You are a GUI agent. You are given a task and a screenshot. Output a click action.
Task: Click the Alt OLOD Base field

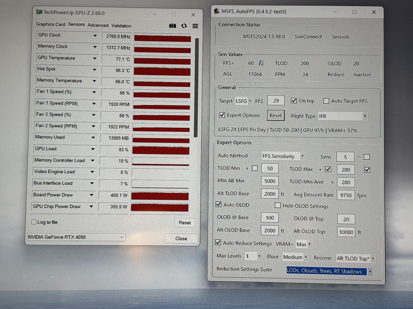tap(270, 231)
